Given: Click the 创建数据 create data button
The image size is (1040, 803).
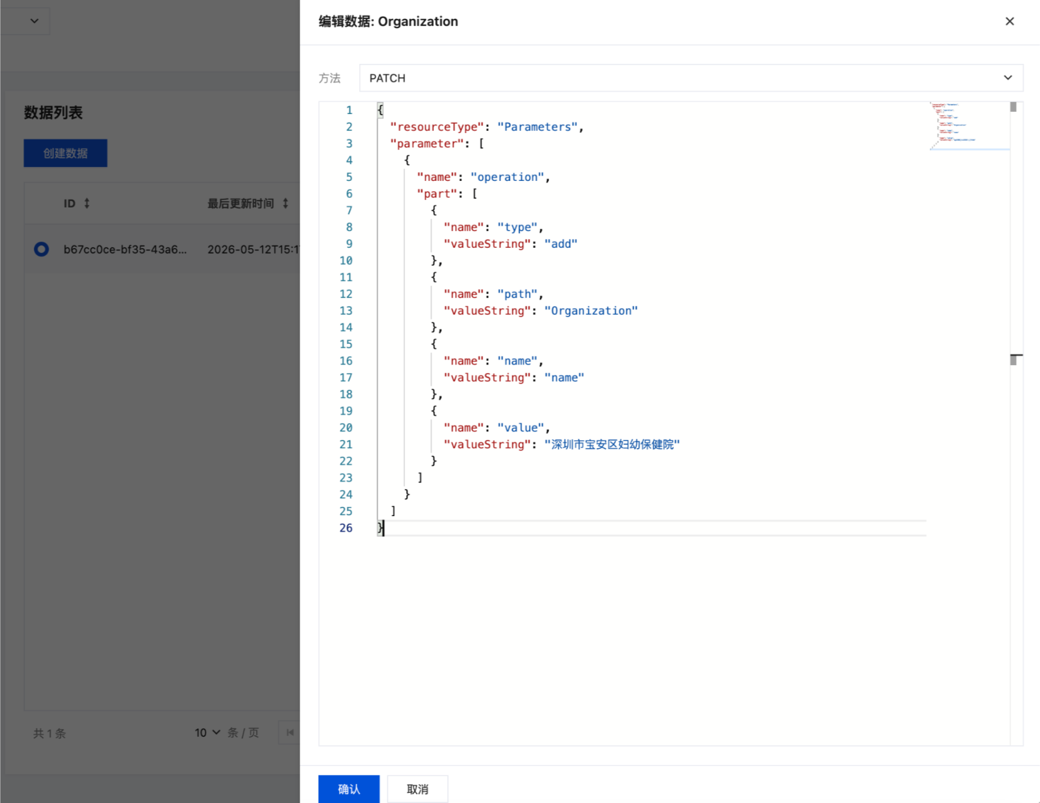Looking at the screenshot, I should click(65, 153).
